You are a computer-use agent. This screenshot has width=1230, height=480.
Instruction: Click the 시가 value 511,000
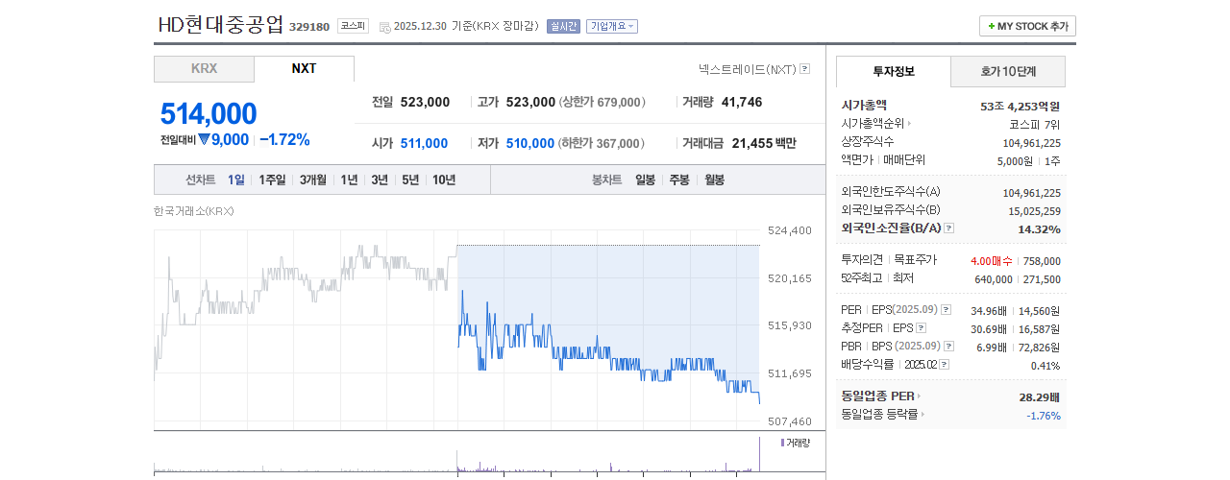(424, 143)
